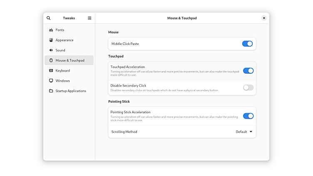This screenshot has height=176, width=313.
Task: Click the Windows monitor icon
Action: 51,81
